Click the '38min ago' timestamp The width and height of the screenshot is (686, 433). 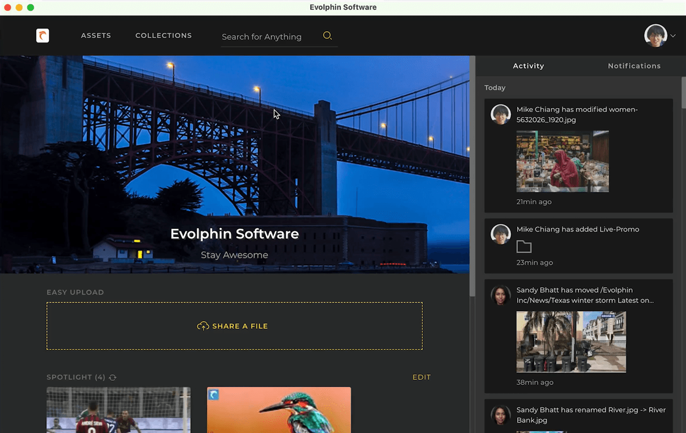(535, 383)
